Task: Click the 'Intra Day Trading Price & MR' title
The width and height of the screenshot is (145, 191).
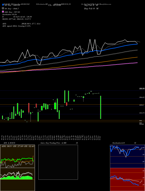Action: click(53, 143)
